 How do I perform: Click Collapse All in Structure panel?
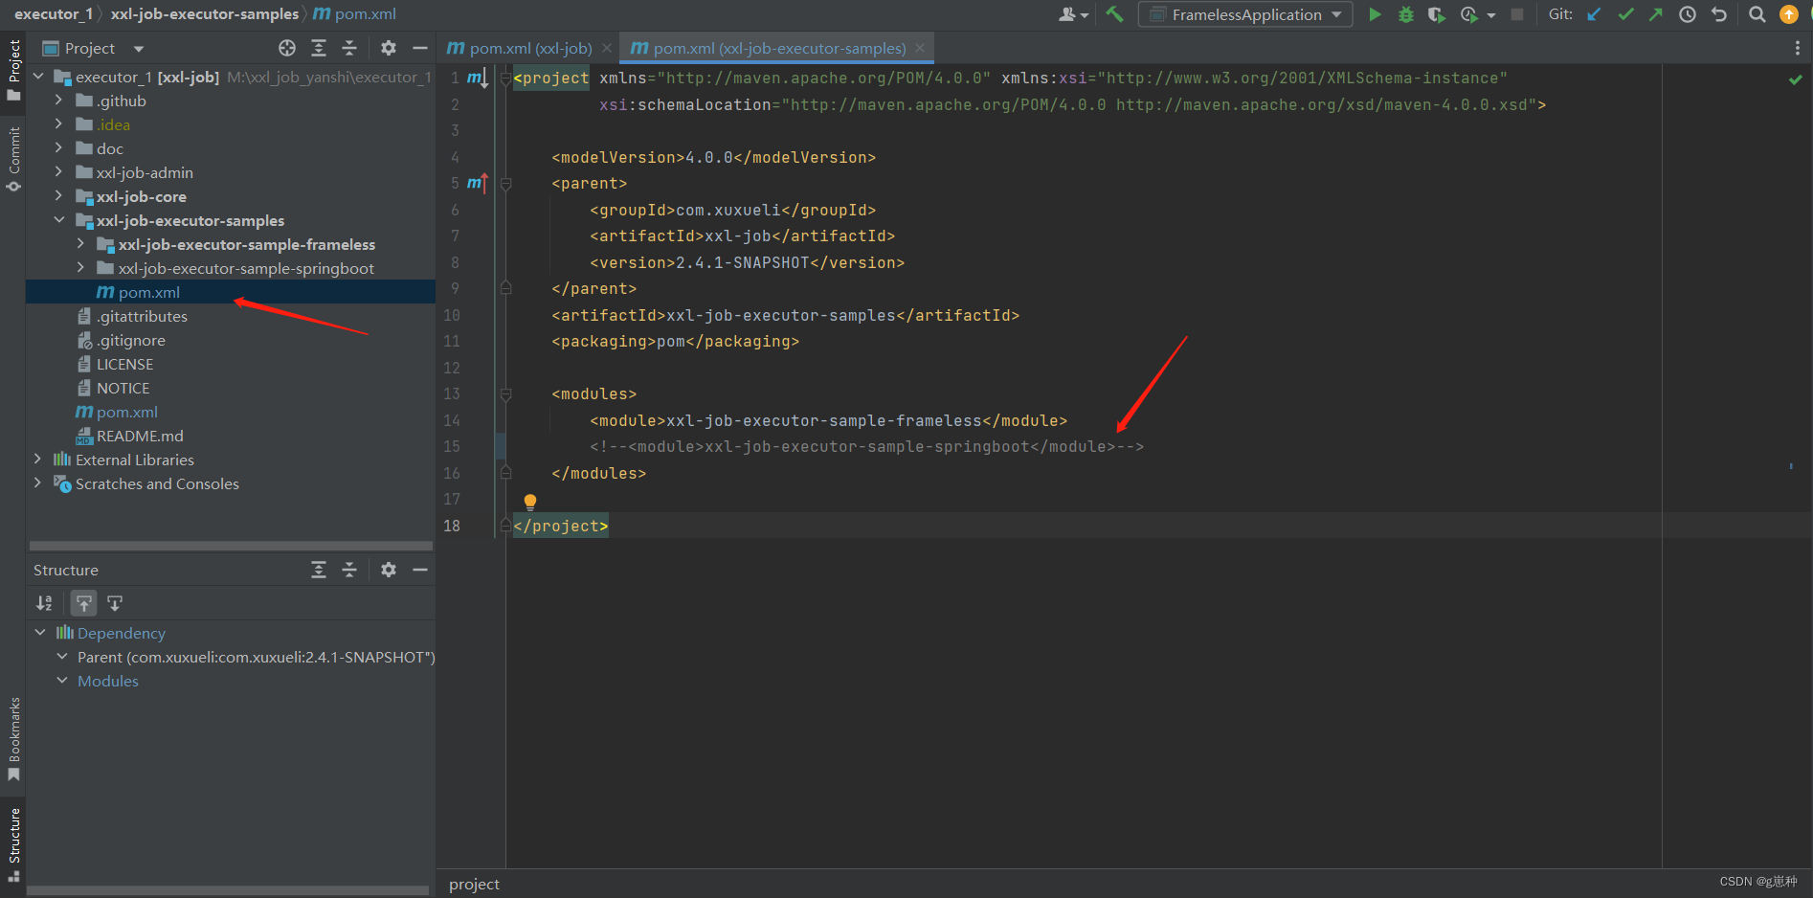[349, 570]
